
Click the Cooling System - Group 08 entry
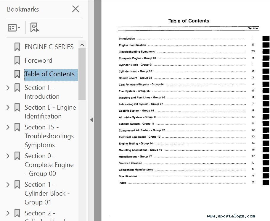(136, 111)
